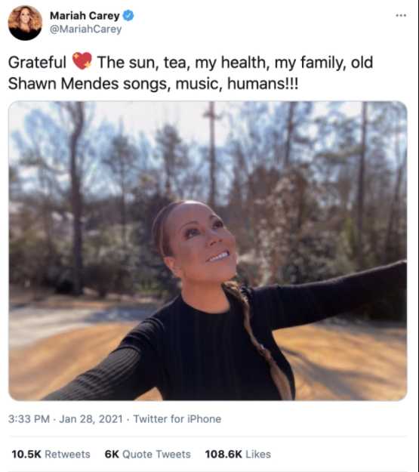View the 10.5K Retweets list
419x472 pixels.
coord(51,454)
